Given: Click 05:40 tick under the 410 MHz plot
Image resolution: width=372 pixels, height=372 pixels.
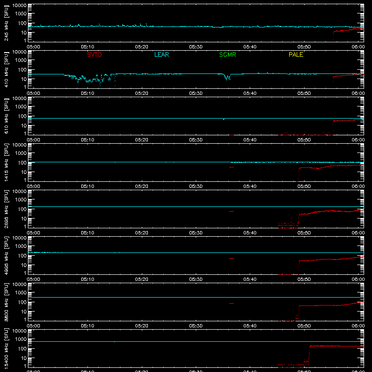Looking at the screenshot, I should click(x=250, y=93).
